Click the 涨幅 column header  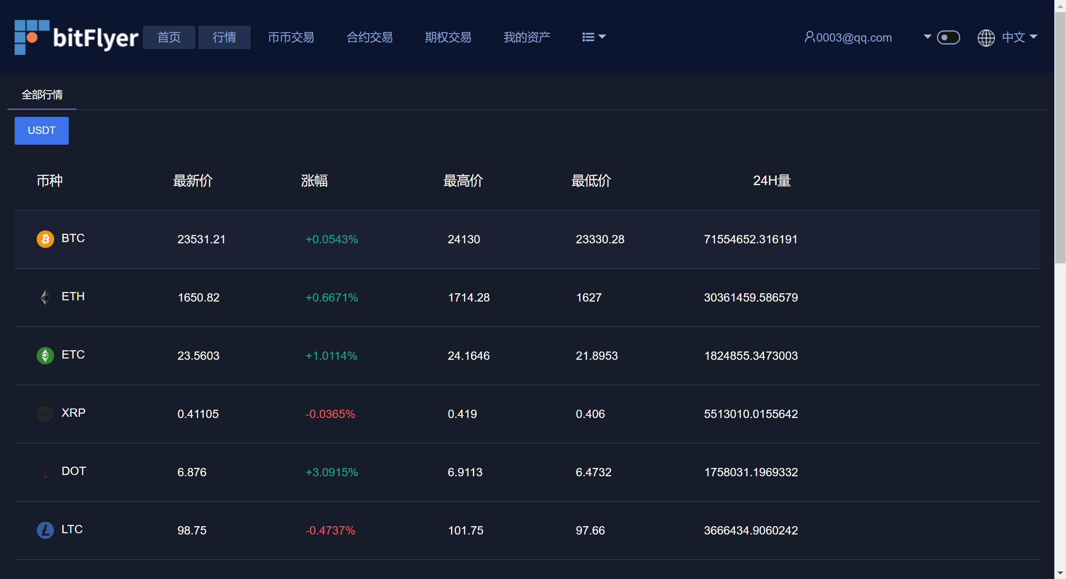(x=314, y=181)
